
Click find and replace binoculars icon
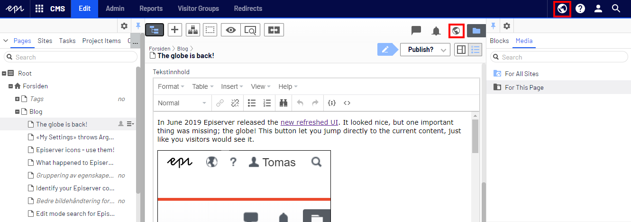coord(284,103)
